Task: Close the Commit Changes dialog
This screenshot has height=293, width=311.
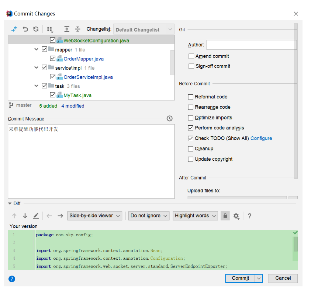Action: click(296, 14)
